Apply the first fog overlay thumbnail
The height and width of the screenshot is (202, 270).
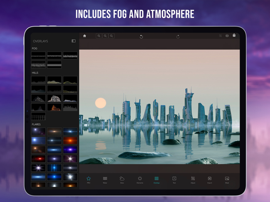[39, 55]
